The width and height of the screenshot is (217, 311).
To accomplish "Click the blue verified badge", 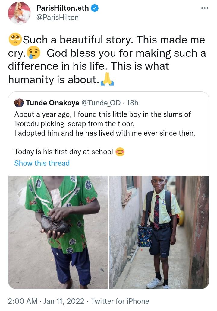I will (95, 8).
